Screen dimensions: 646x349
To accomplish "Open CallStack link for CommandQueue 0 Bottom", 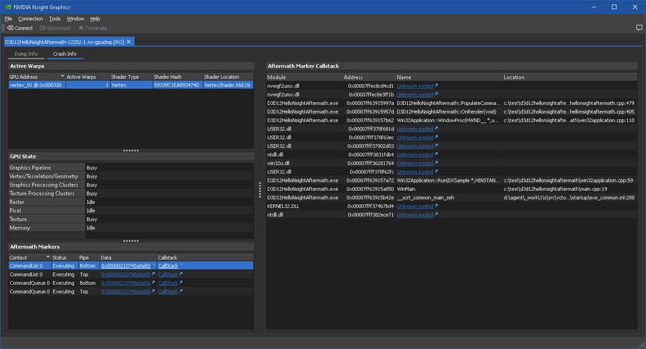I will point(168,283).
